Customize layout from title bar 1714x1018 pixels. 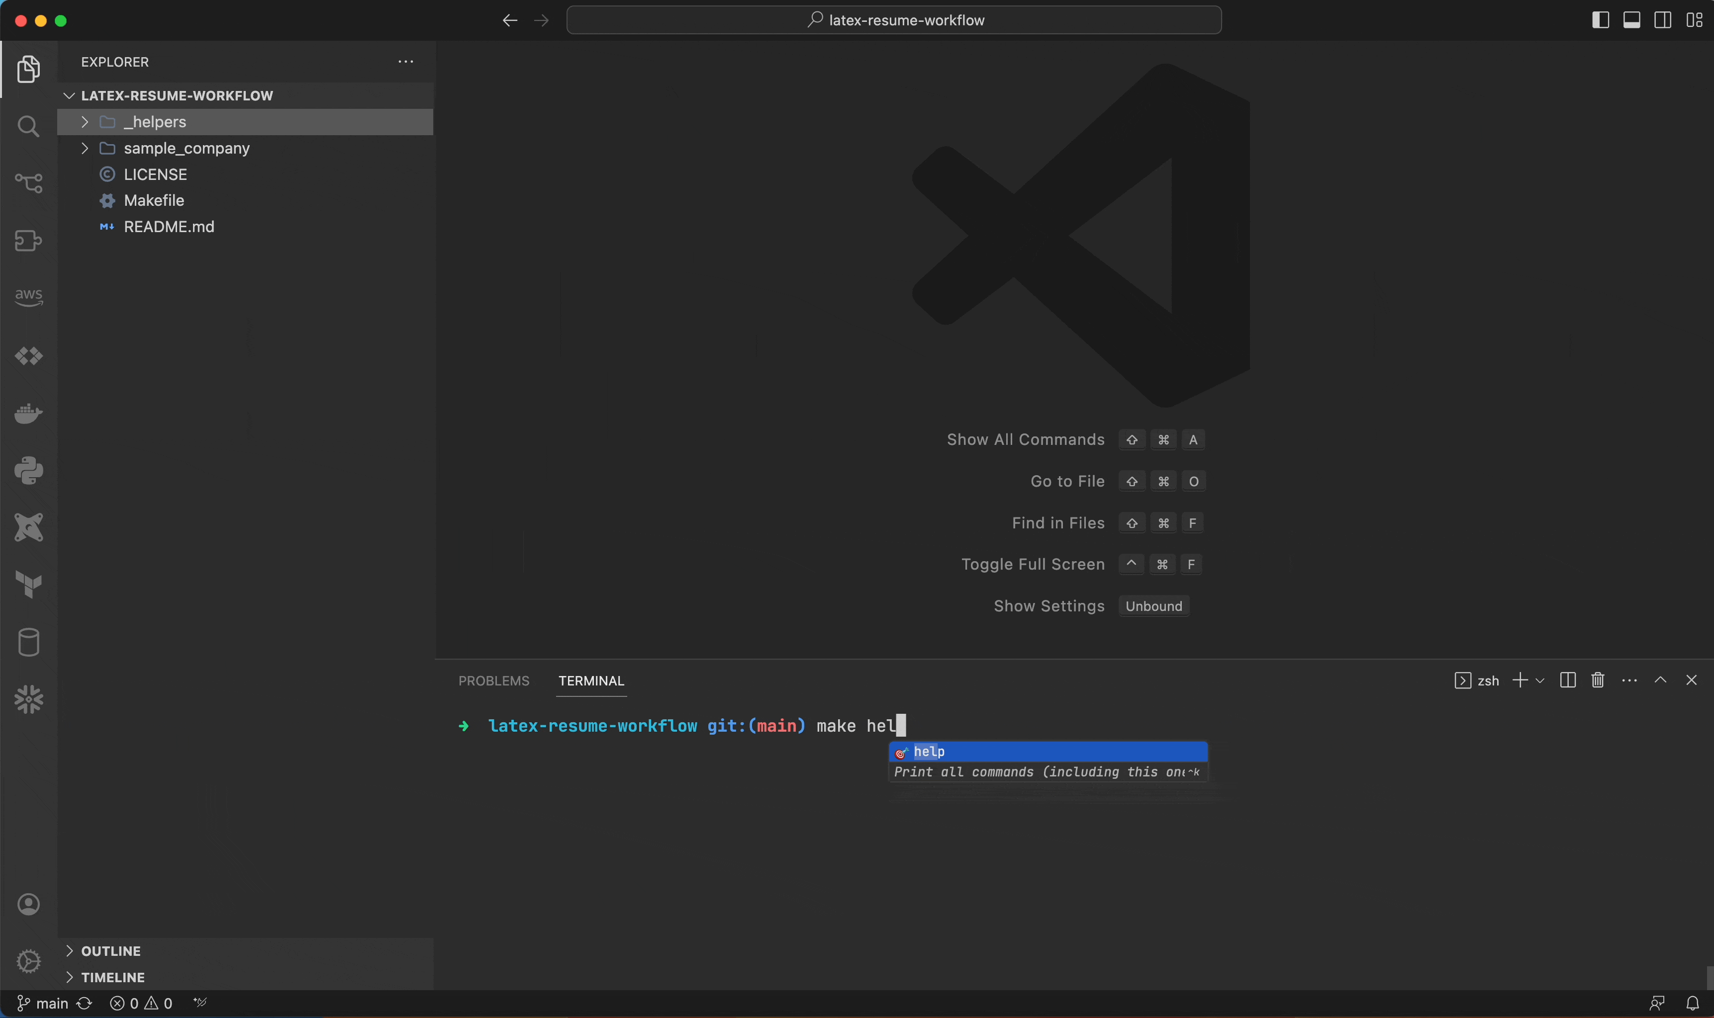pos(1694,20)
